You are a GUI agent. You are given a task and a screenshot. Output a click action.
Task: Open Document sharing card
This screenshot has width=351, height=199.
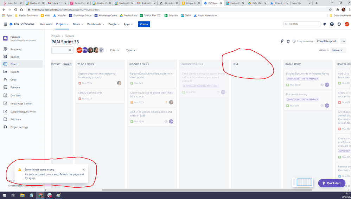pos(308,100)
